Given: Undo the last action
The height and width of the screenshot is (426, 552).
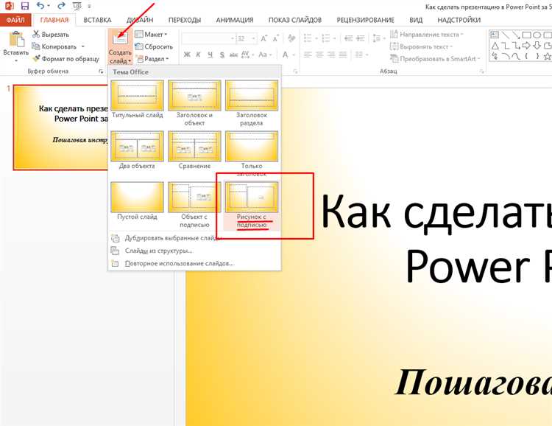Looking at the screenshot, I should click(x=40, y=6).
